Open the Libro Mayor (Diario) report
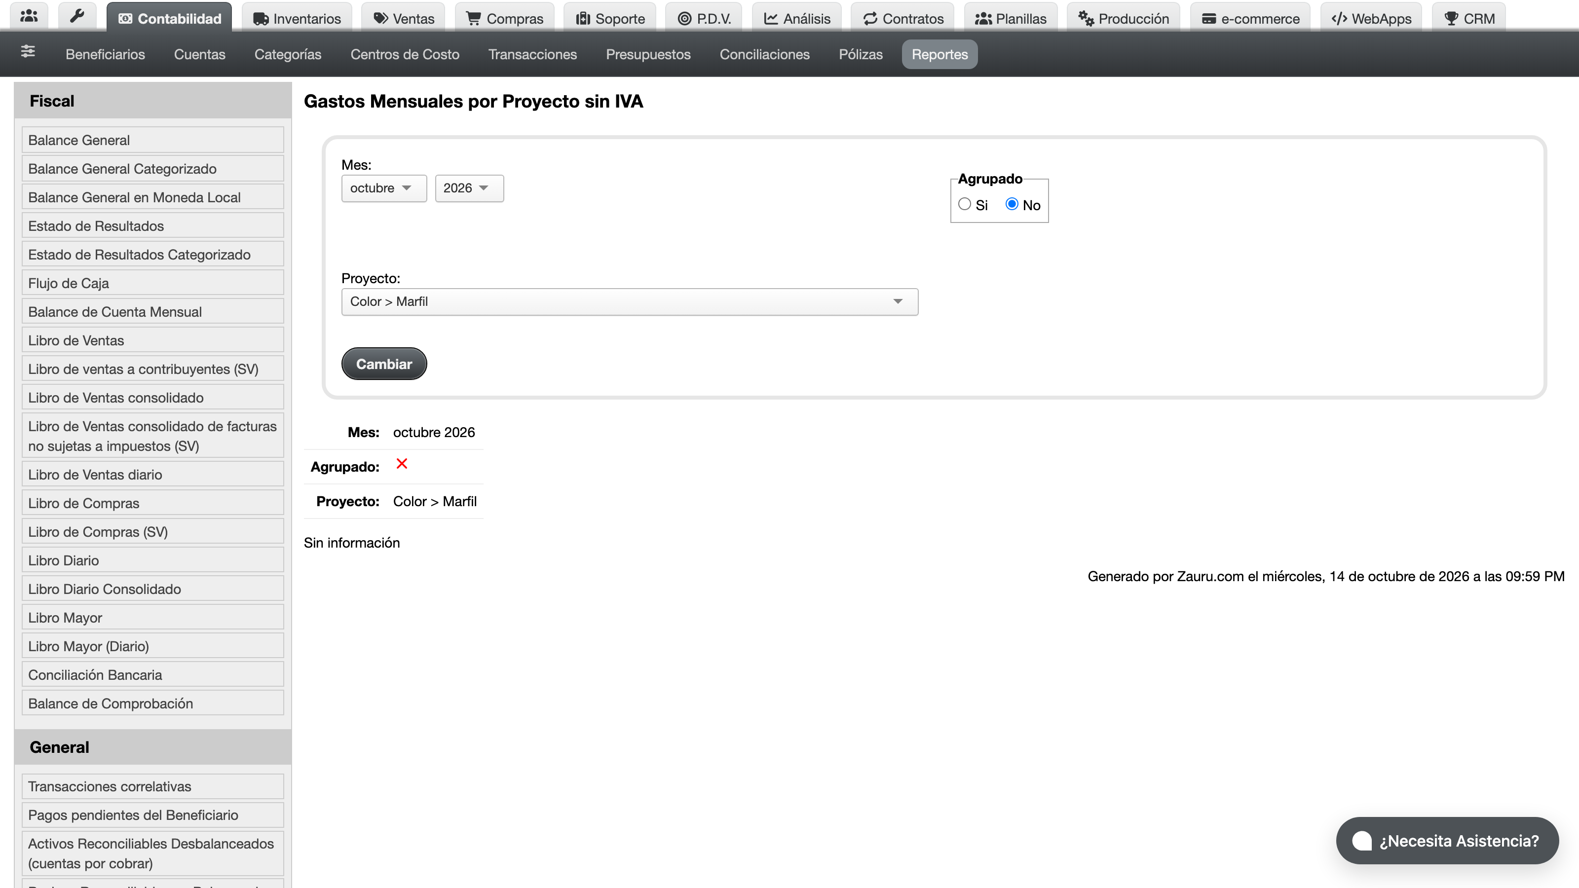This screenshot has height=888, width=1579. [x=152, y=646]
